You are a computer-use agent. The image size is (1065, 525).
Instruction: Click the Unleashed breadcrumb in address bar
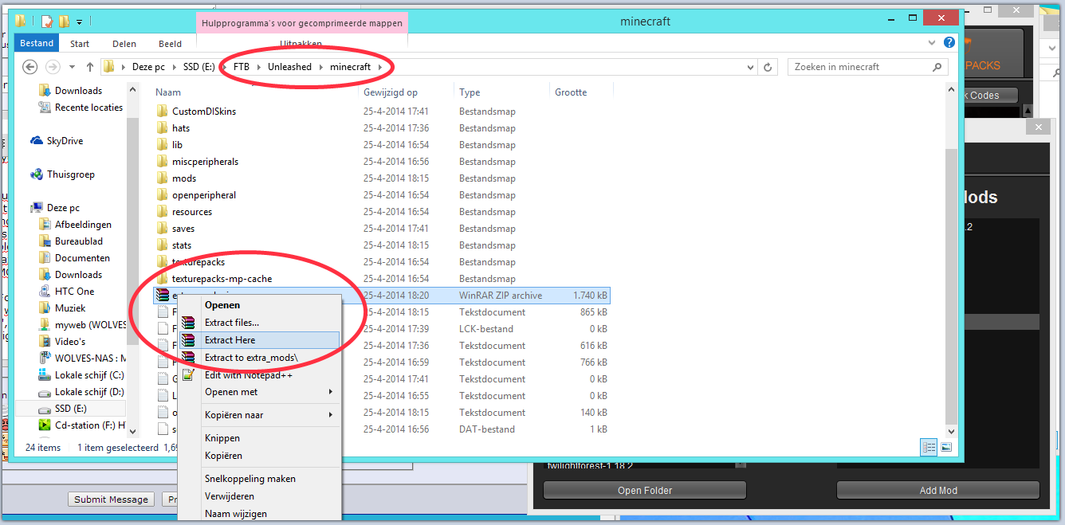(x=289, y=67)
